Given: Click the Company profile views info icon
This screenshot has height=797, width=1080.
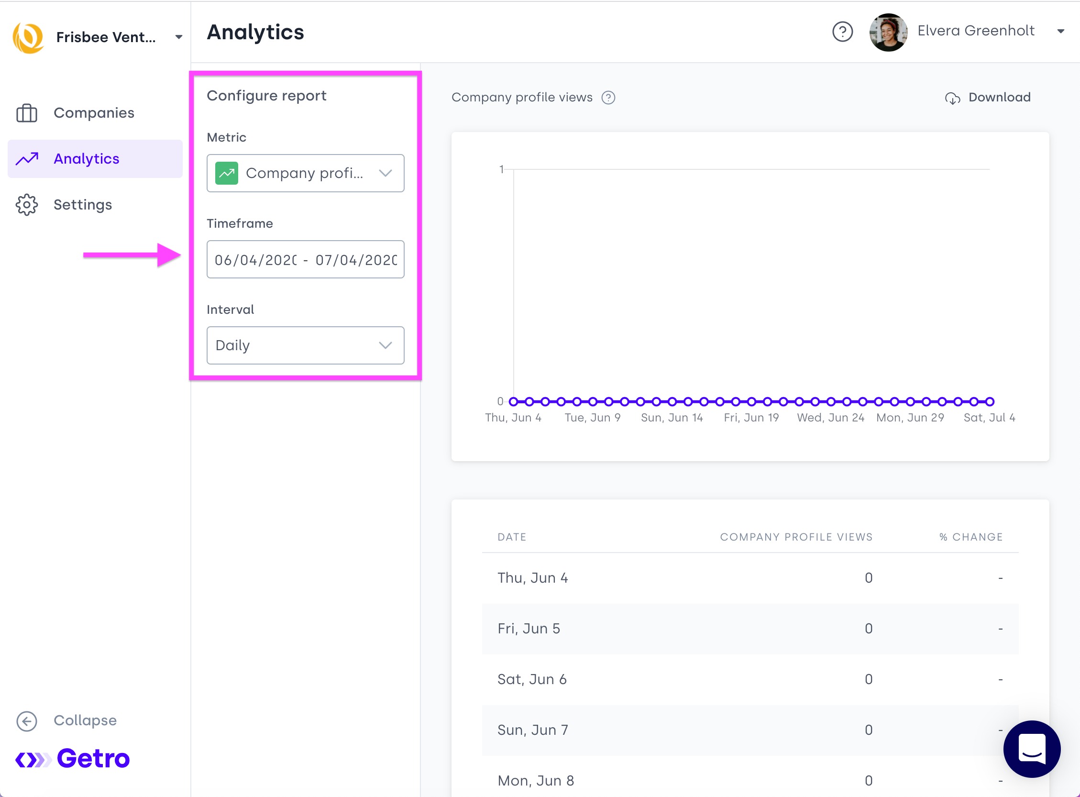Looking at the screenshot, I should click(608, 98).
